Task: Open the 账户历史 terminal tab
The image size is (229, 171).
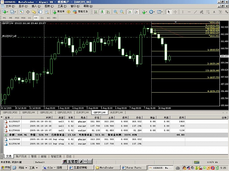Action: coord(21,156)
